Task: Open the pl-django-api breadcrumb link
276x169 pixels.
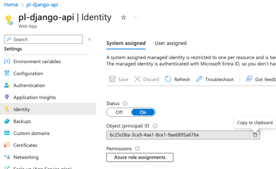Action: coord(42,4)
